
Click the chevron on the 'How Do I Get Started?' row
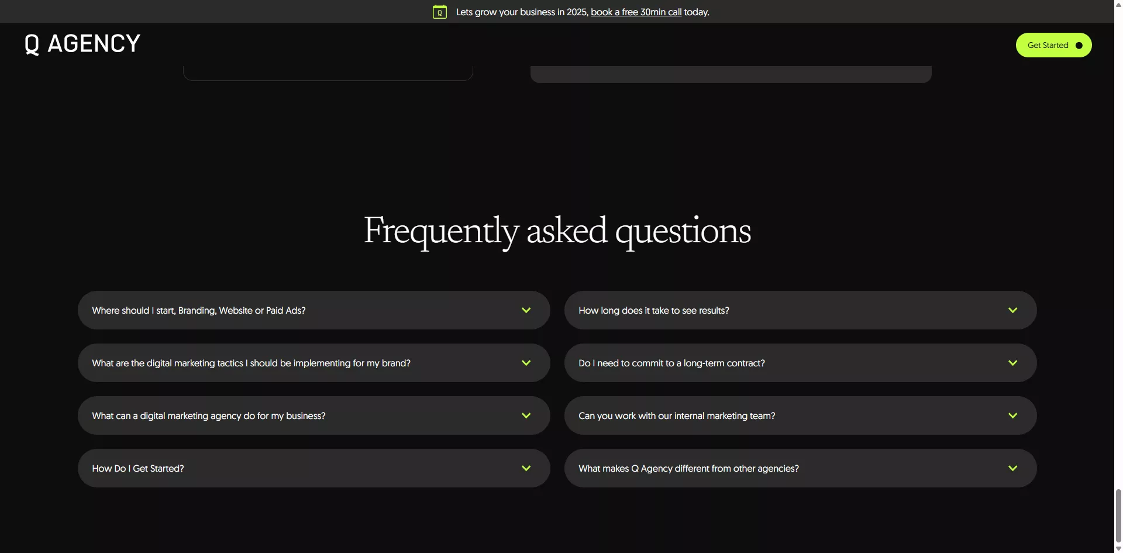525,468
